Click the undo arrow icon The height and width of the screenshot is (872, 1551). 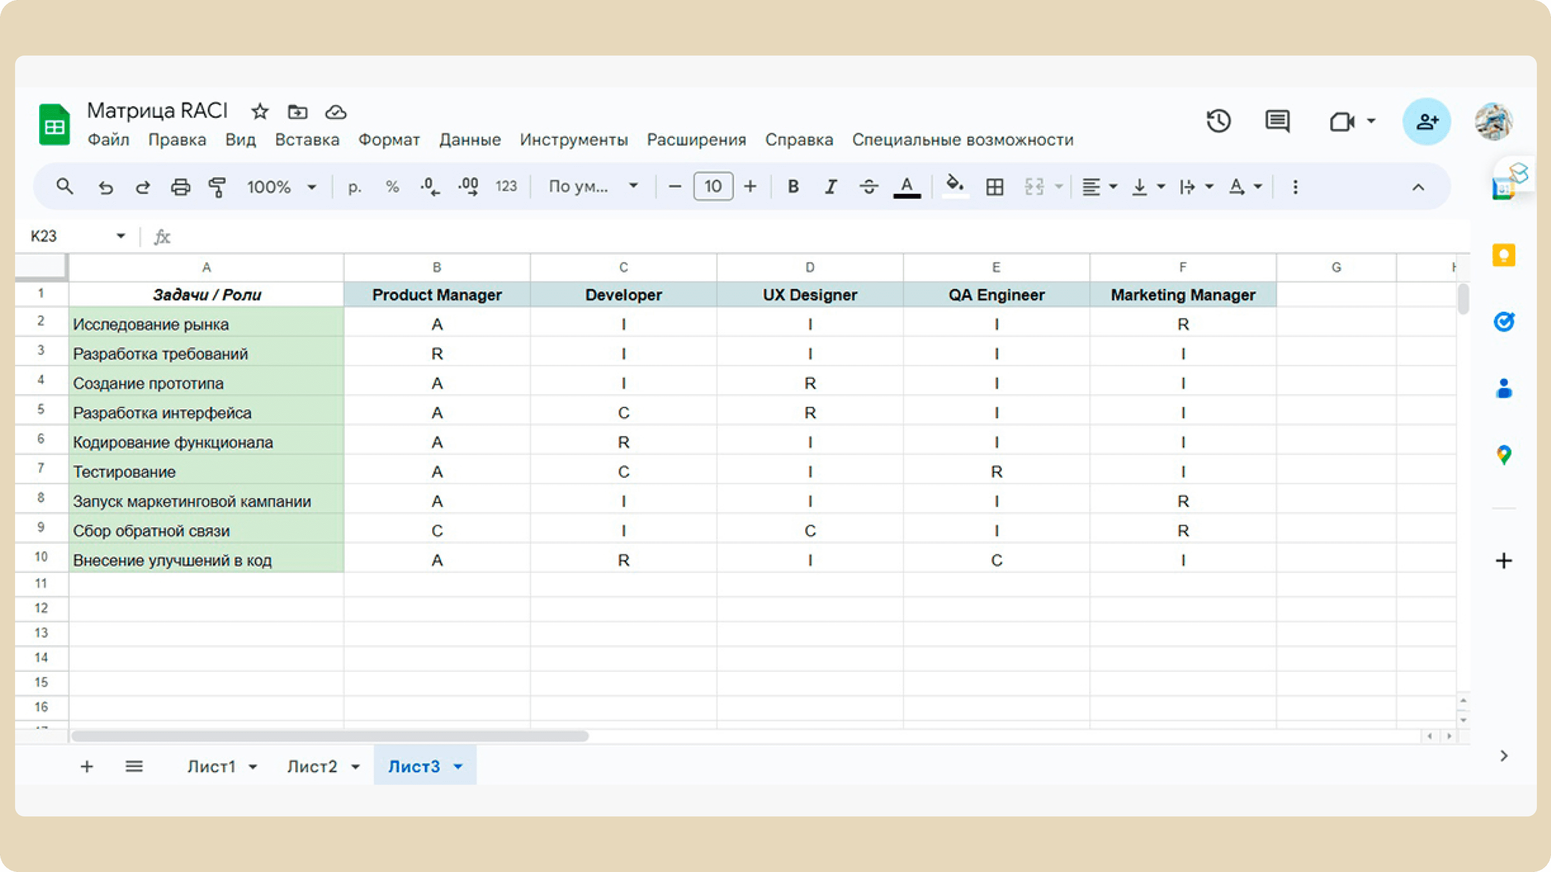click(105, 187)
